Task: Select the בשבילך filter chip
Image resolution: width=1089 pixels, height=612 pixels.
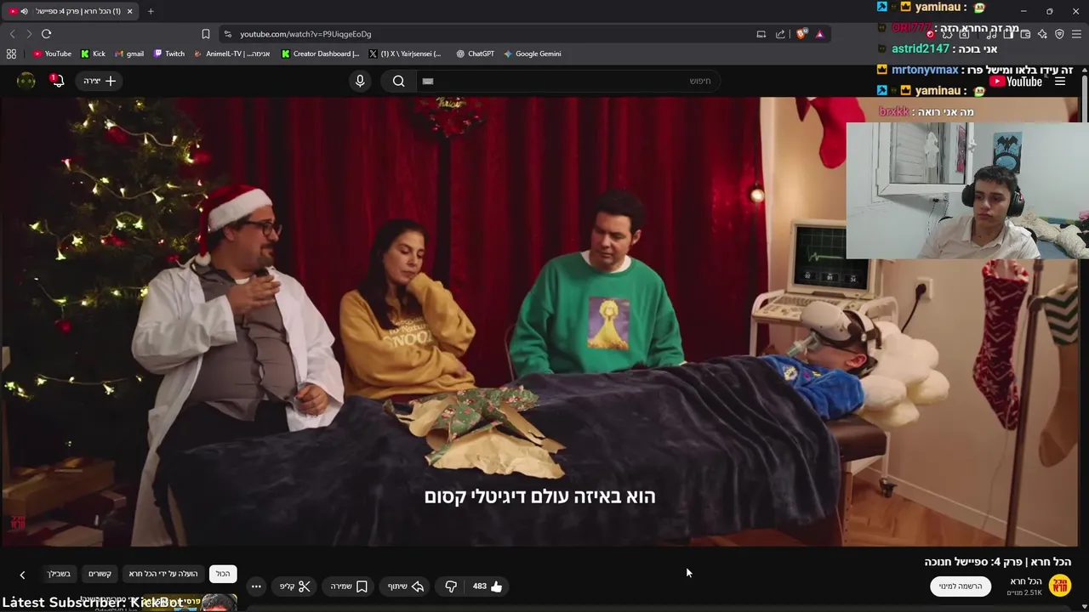Action: [59, 574]
